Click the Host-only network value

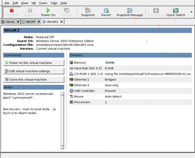pyautogui.click(x=111, y=85)
